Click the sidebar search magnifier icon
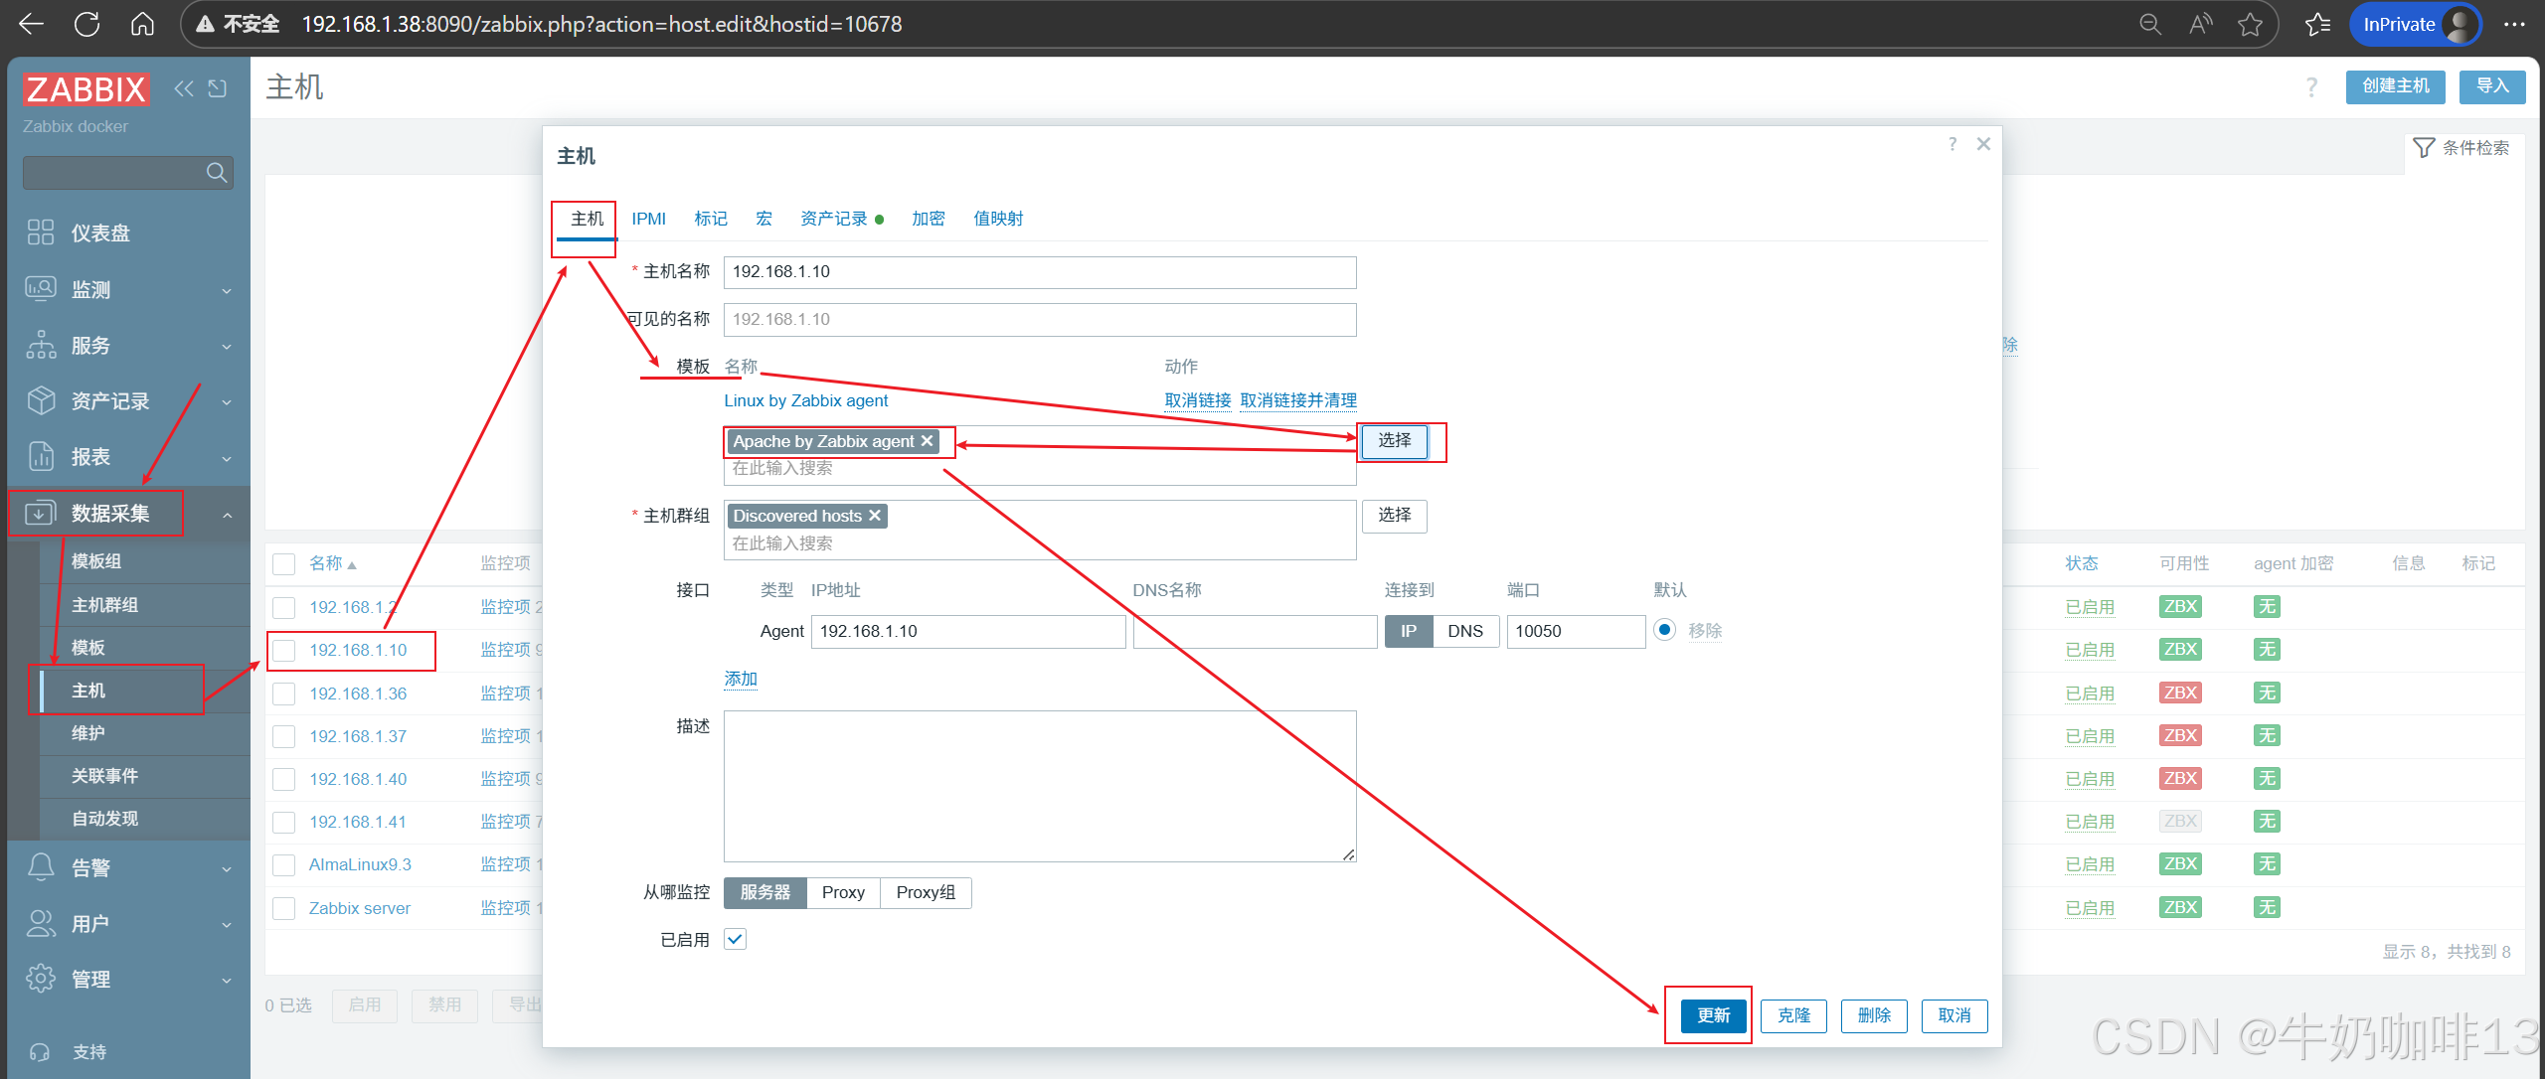Screen dimensions: 2545x1079 [216, 173]
